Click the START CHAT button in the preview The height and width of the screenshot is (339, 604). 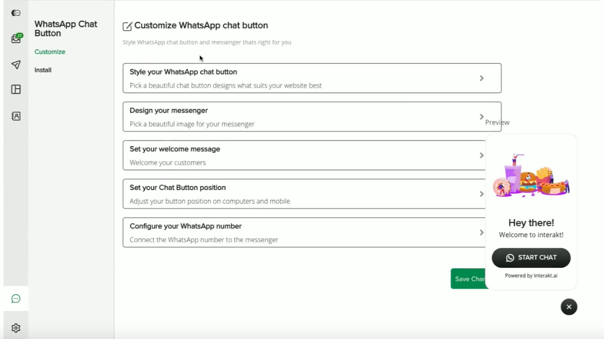pyautogui.click(x=531, y=258)
